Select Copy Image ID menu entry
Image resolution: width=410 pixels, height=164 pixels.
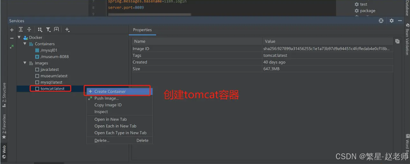click(x=120, y=105)
